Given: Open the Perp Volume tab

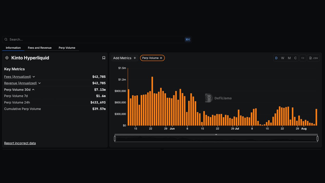Looking at the screenshot, I should pyautogui.click(x=67, y=48).
